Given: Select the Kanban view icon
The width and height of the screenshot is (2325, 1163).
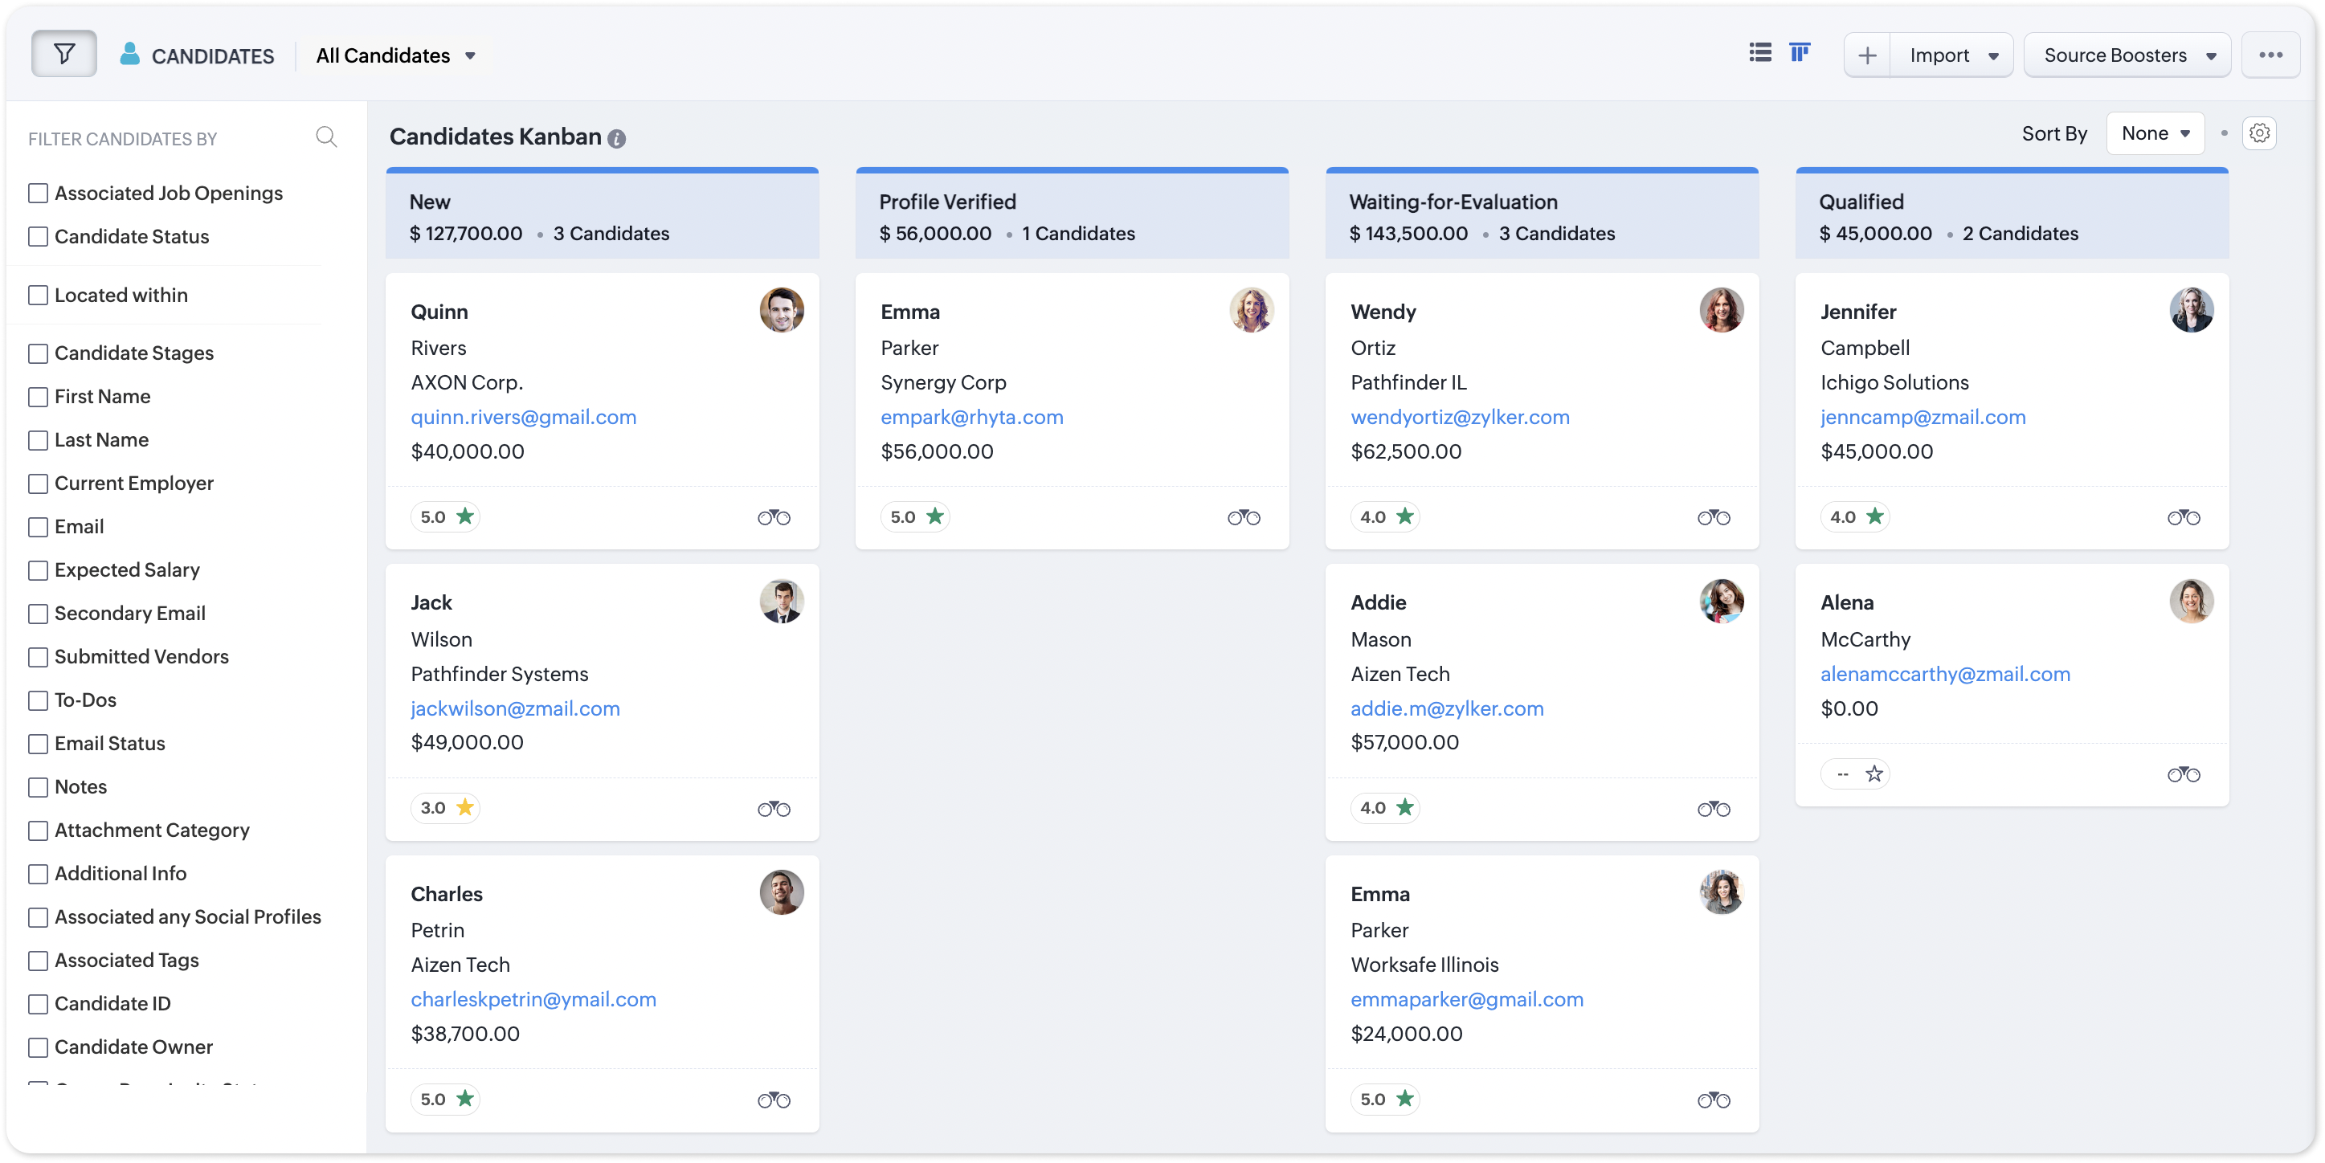Looking at the screenshot, I should [x=1799, y=53].
